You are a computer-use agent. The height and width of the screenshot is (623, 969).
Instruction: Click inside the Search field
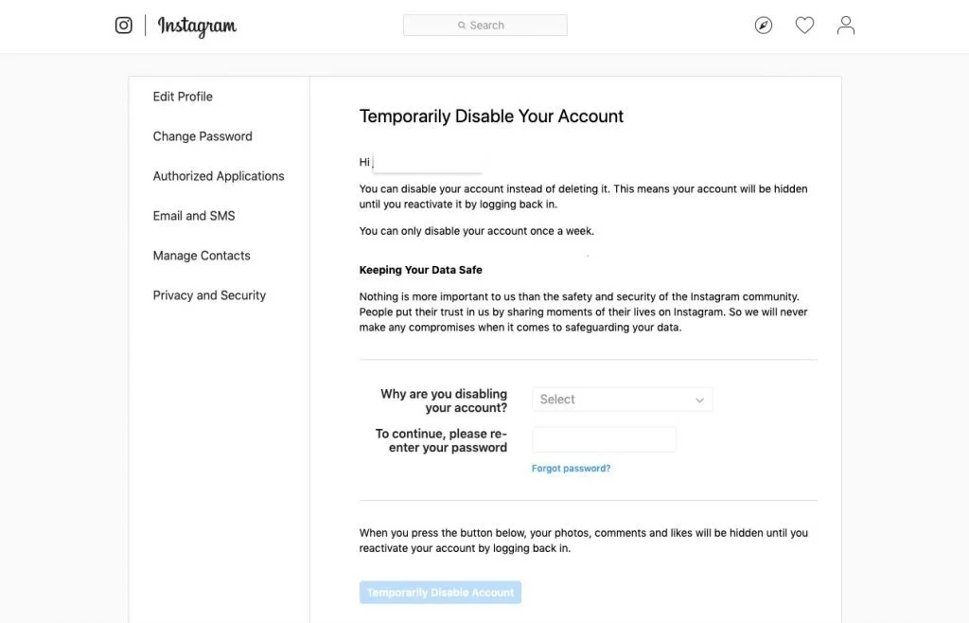(x=502, y=26)
